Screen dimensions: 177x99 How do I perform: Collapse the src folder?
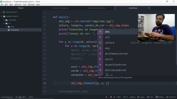pos(4,23)
